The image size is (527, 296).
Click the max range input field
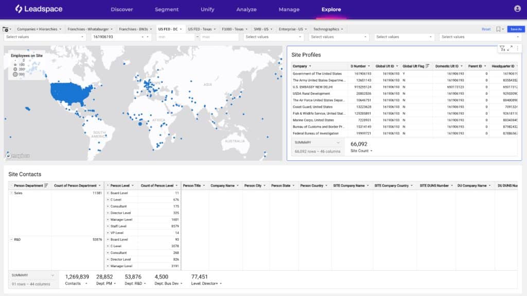(219, 37)
